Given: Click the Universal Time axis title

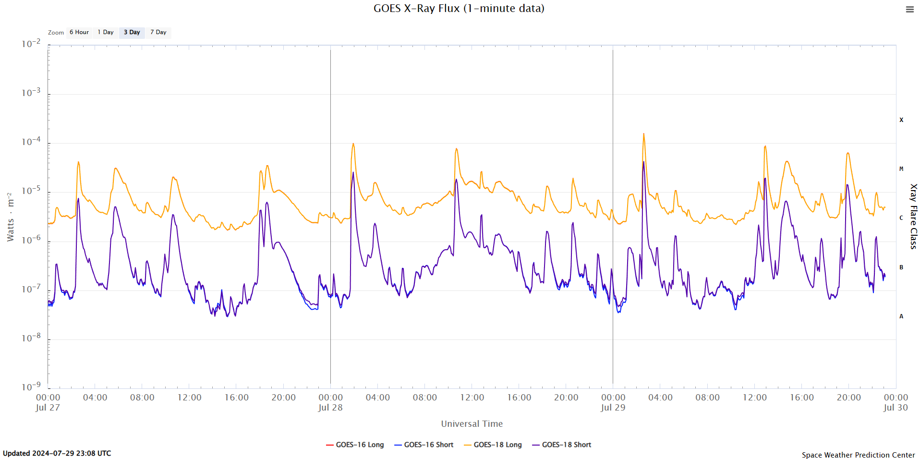Looking at the screenshot, I should point(472,424).
